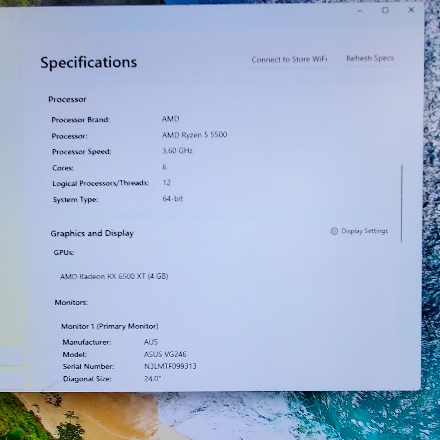
Task: Select the AMD Ryzen 5 5500 processor value
Action: point(194,135)
